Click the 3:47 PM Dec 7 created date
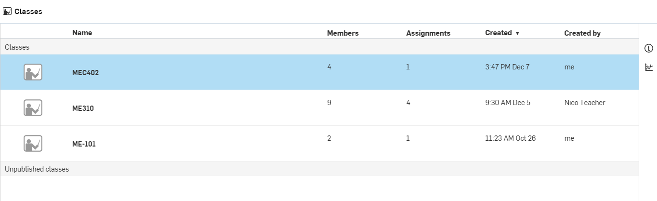This screenshot has height=201, width=657. point(507,67)
